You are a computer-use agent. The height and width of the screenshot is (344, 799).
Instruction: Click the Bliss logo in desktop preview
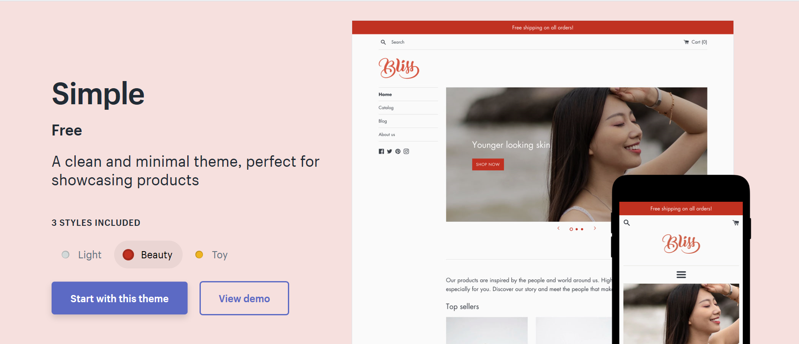pos(399,68)
